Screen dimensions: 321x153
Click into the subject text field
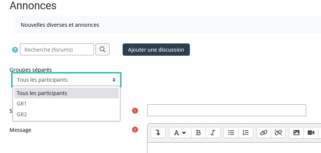tap(226, 110)
